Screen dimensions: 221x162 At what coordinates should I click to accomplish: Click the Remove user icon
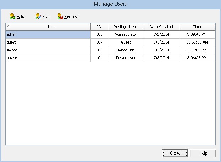pyautogui.click(x=60, y=16)
